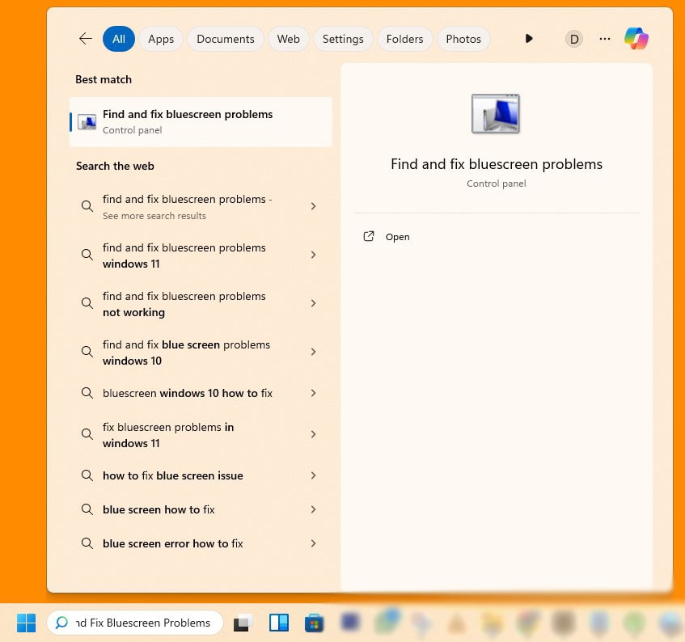Viewport: 685px width, 642px height.
Task: Click the back arrow in search panel
Action: click(86, 39)
